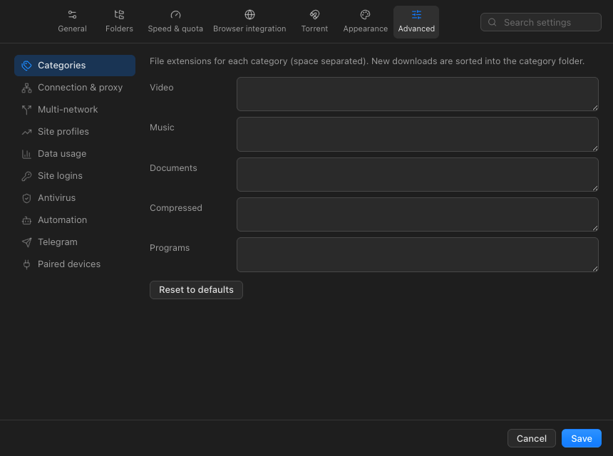Click the Compressed label text

coord(176,208)
